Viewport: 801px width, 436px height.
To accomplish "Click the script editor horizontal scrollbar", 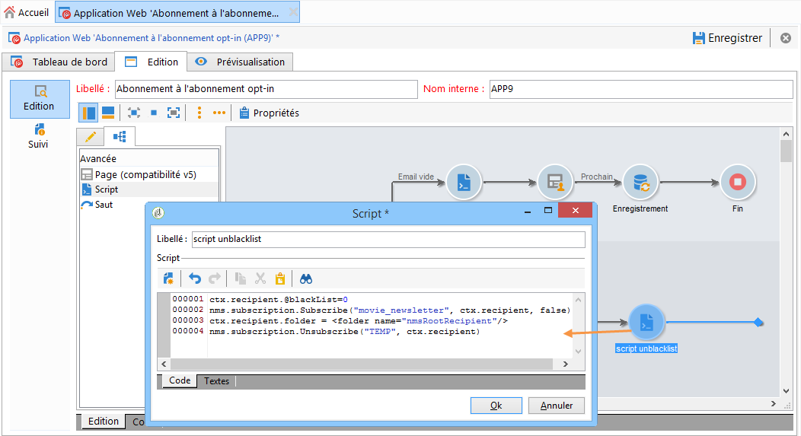I will [x=362, y=364].
